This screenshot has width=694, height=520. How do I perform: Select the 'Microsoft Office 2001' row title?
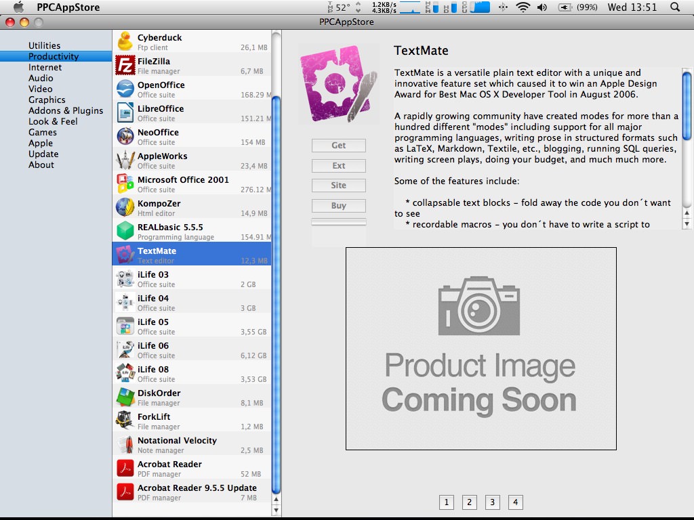tap(183, 179)
